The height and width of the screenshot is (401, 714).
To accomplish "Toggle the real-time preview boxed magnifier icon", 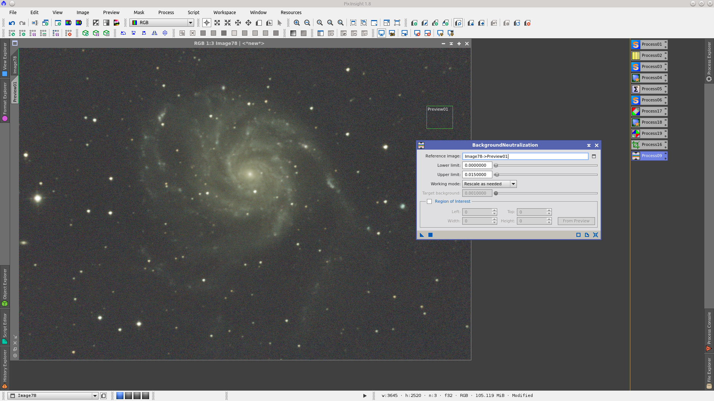I will point(457,23).
